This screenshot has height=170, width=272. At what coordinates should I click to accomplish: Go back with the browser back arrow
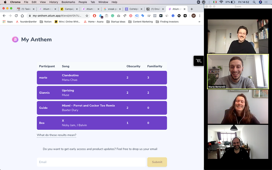[x=4, y=16]
